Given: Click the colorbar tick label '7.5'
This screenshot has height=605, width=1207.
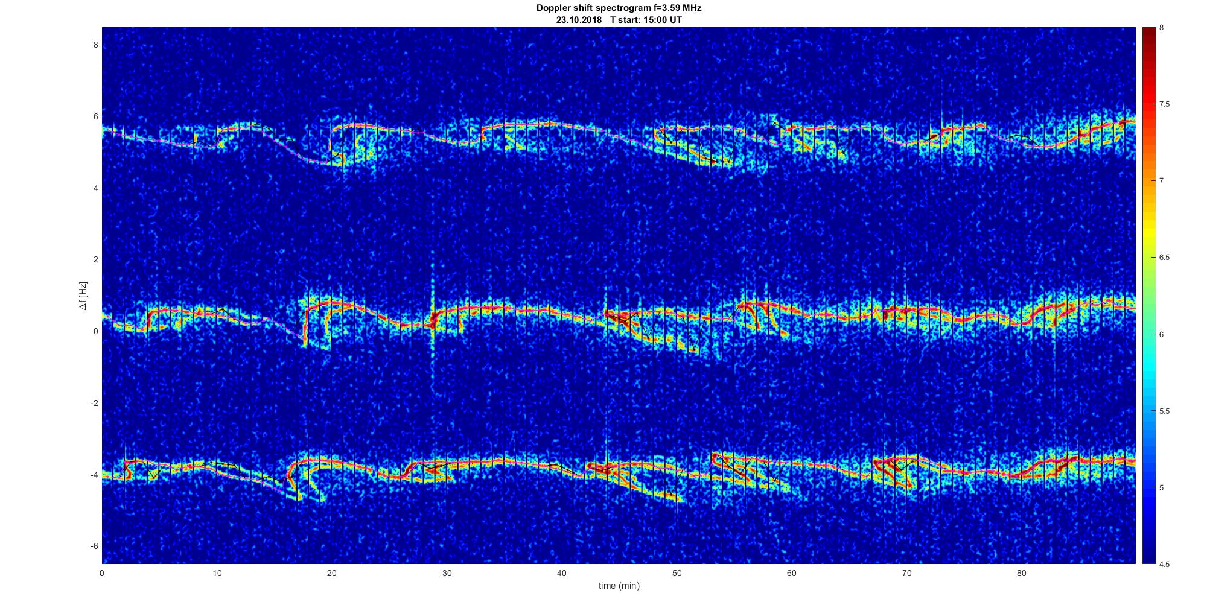Looking at the screenshot, I should 1165,104.
